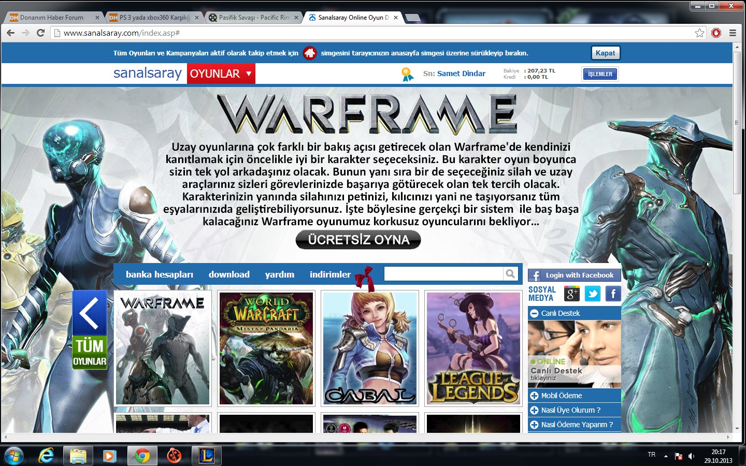Reload the page with the refresh icon

point(40,33)
